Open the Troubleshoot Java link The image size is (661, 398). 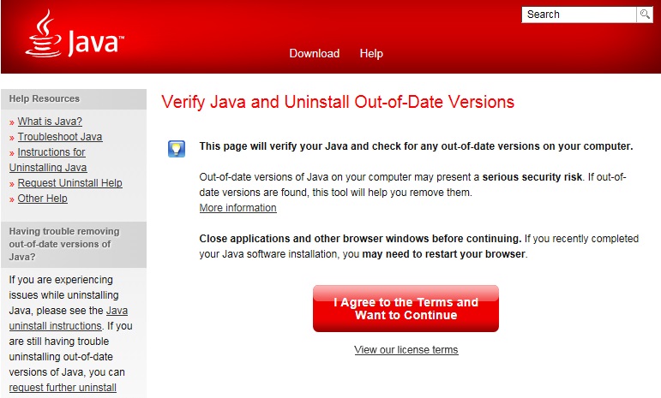click(60, 137)
